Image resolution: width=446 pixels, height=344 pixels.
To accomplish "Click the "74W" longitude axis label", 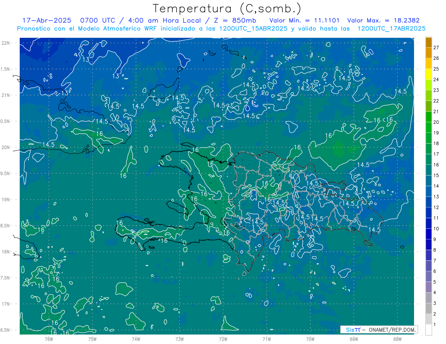I will (136, 339).
